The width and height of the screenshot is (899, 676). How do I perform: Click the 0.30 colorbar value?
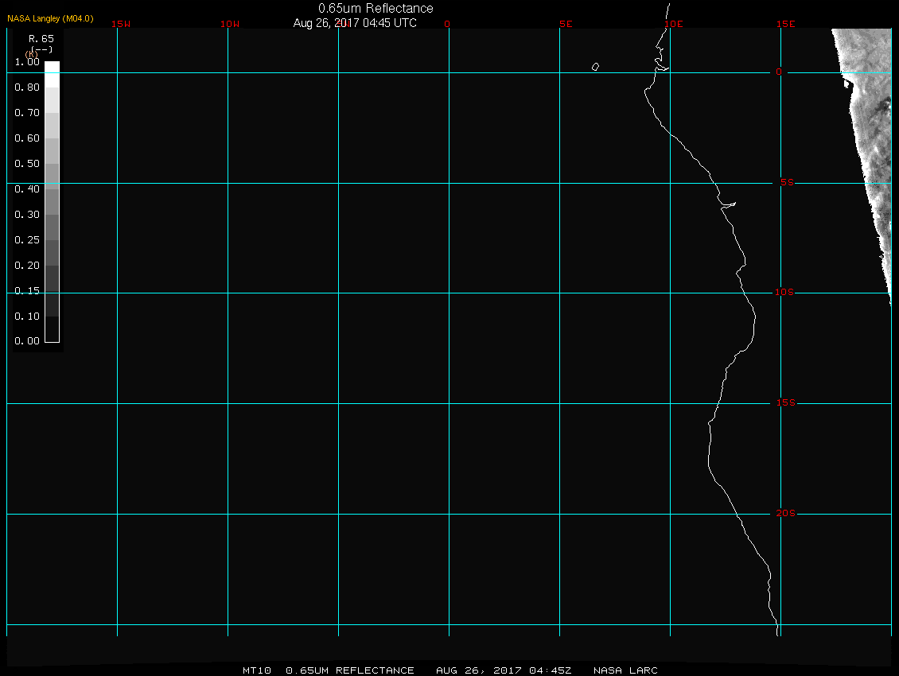[27, 215]
